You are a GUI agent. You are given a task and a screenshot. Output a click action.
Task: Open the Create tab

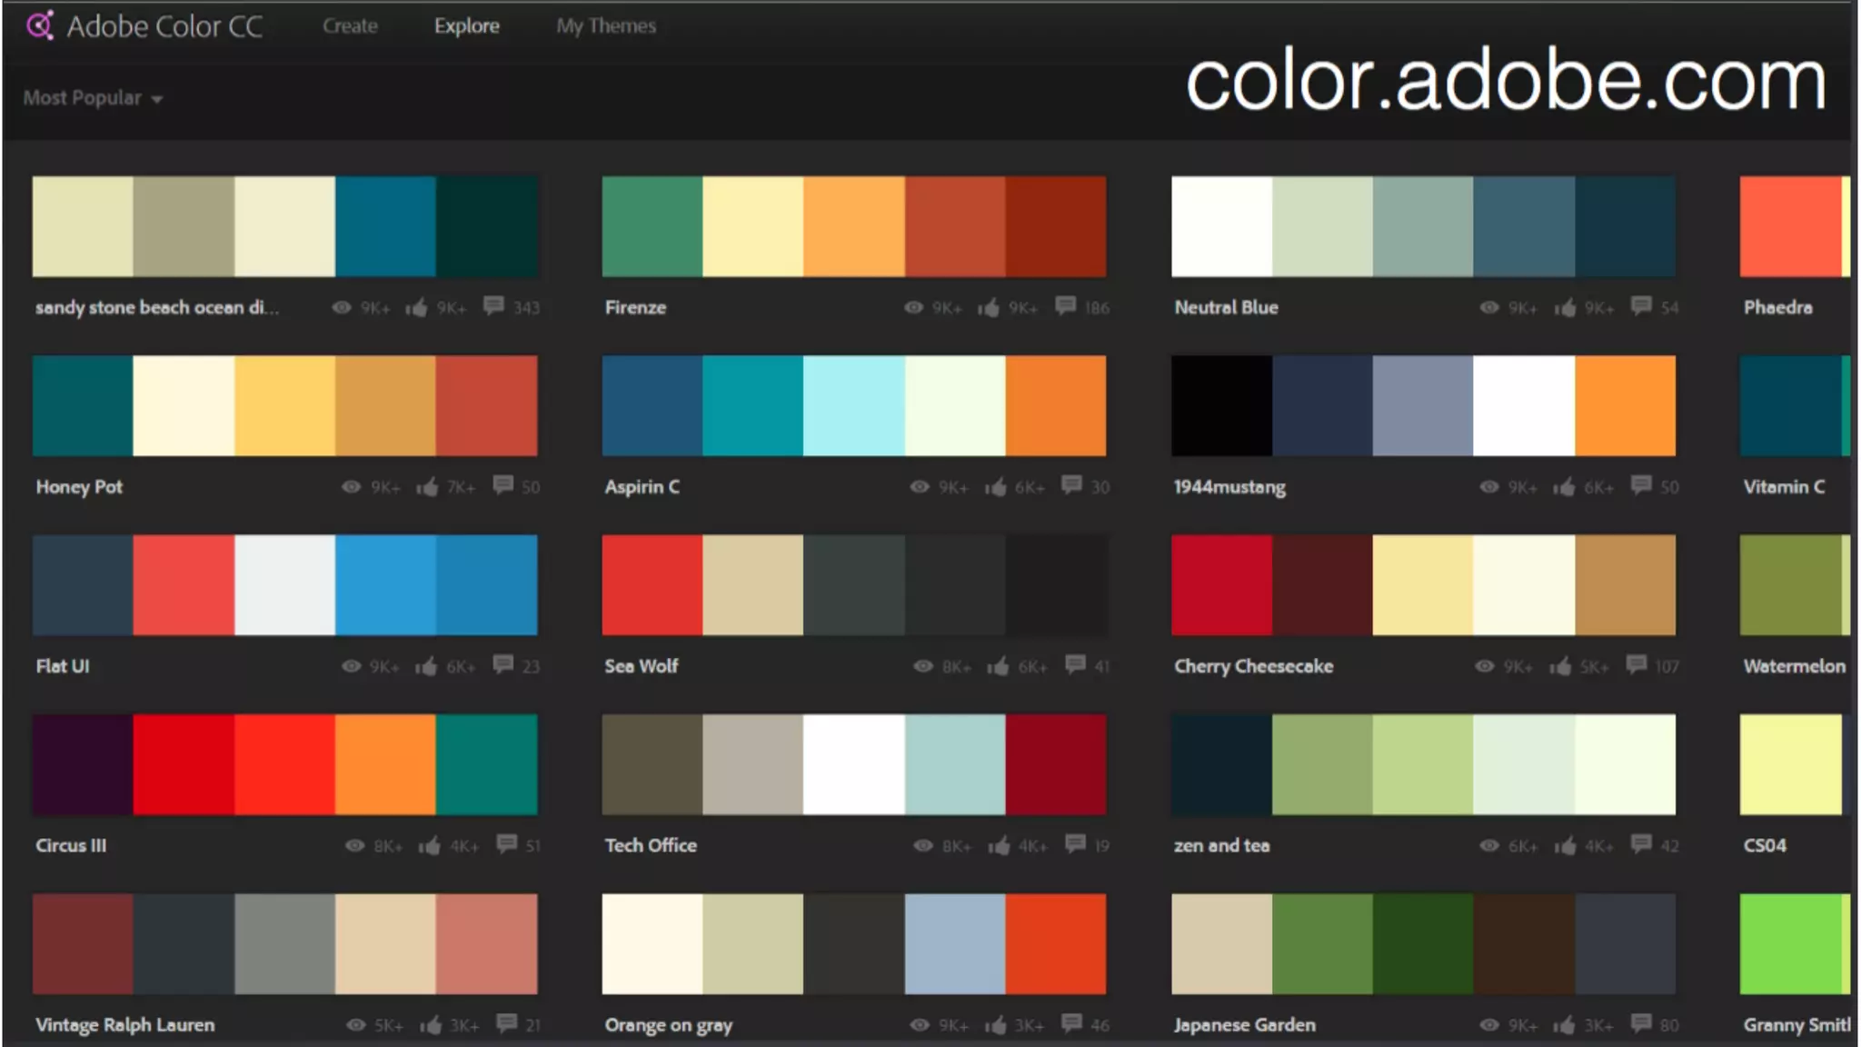click(x=350, y=26)
